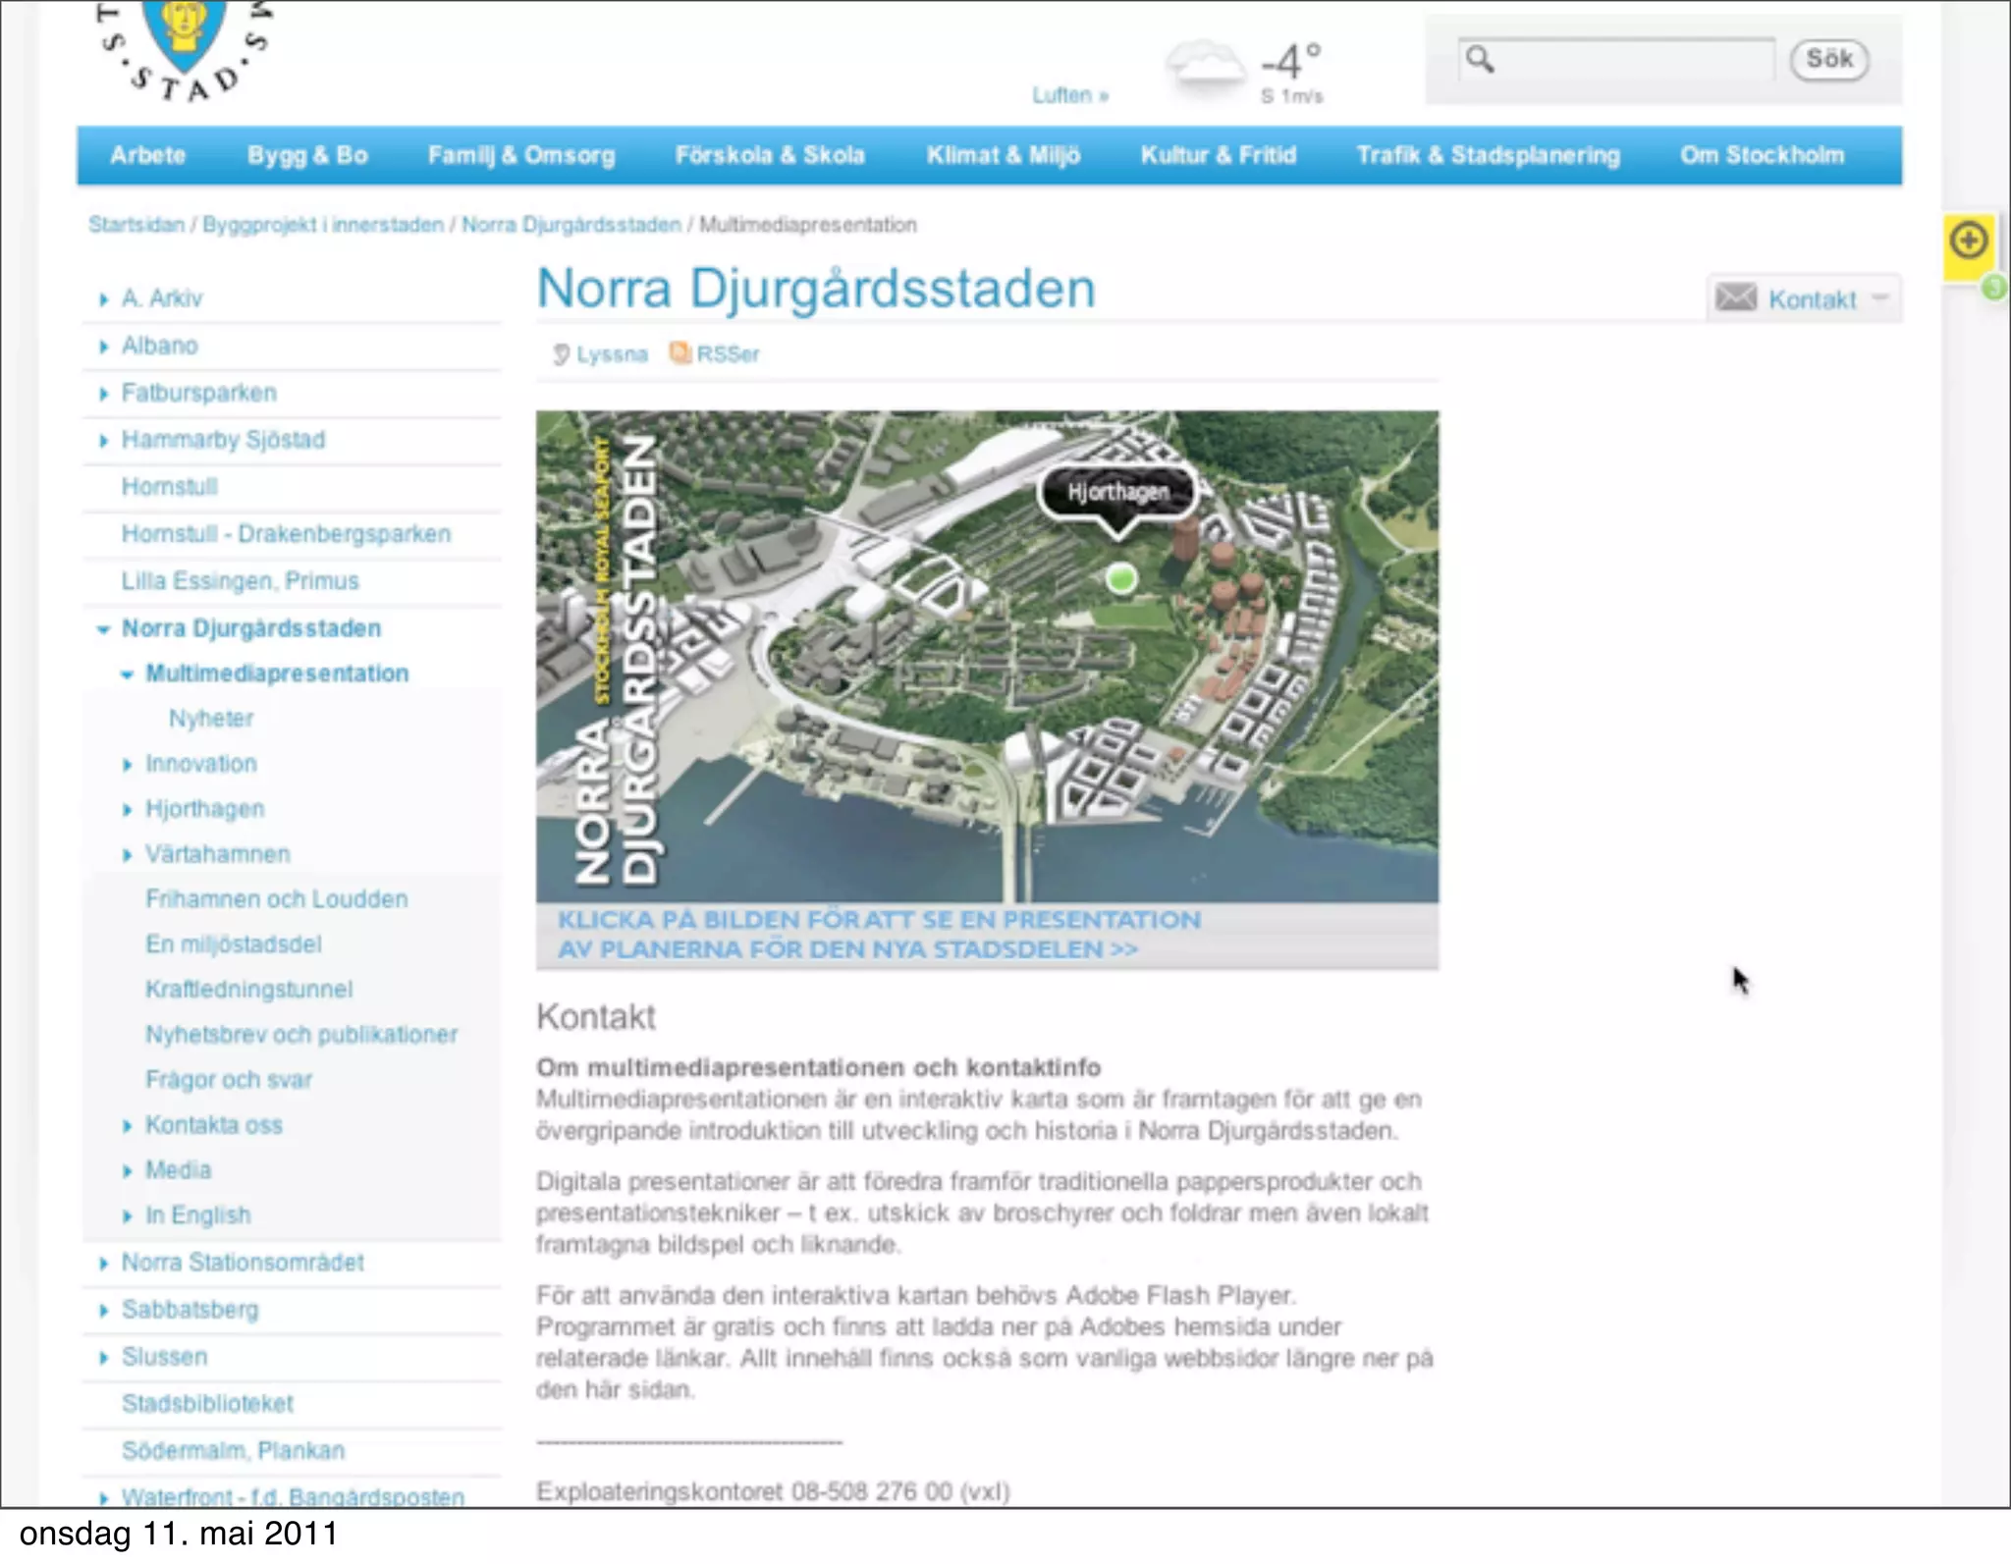Image resolution: width=2011 pixels, height=1564 pixels.
Task: Open Kraftledningstunnel
Action: click(249, 990)
